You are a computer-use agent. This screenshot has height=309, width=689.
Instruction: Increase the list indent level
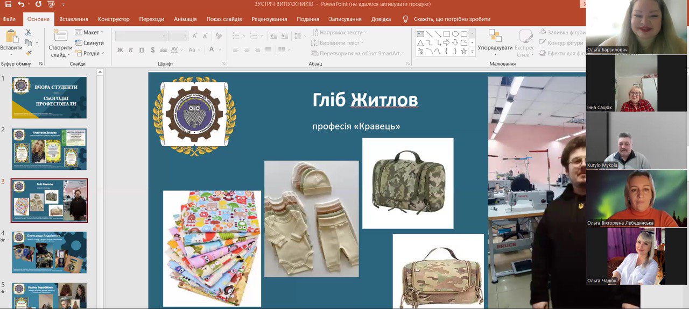[284, 36]
